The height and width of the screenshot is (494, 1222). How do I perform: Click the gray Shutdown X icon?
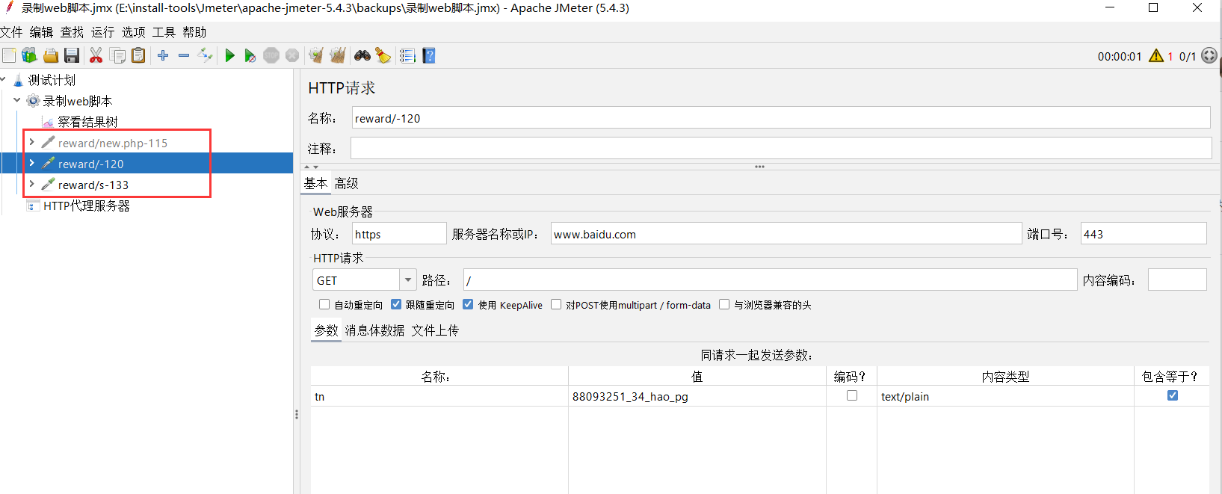(292, 55)
